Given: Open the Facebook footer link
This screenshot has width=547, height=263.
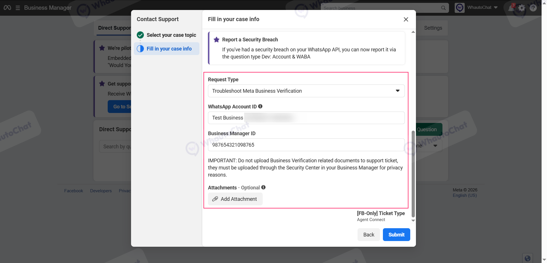Looking at the screenshot, I should click(x=74, y=191).
